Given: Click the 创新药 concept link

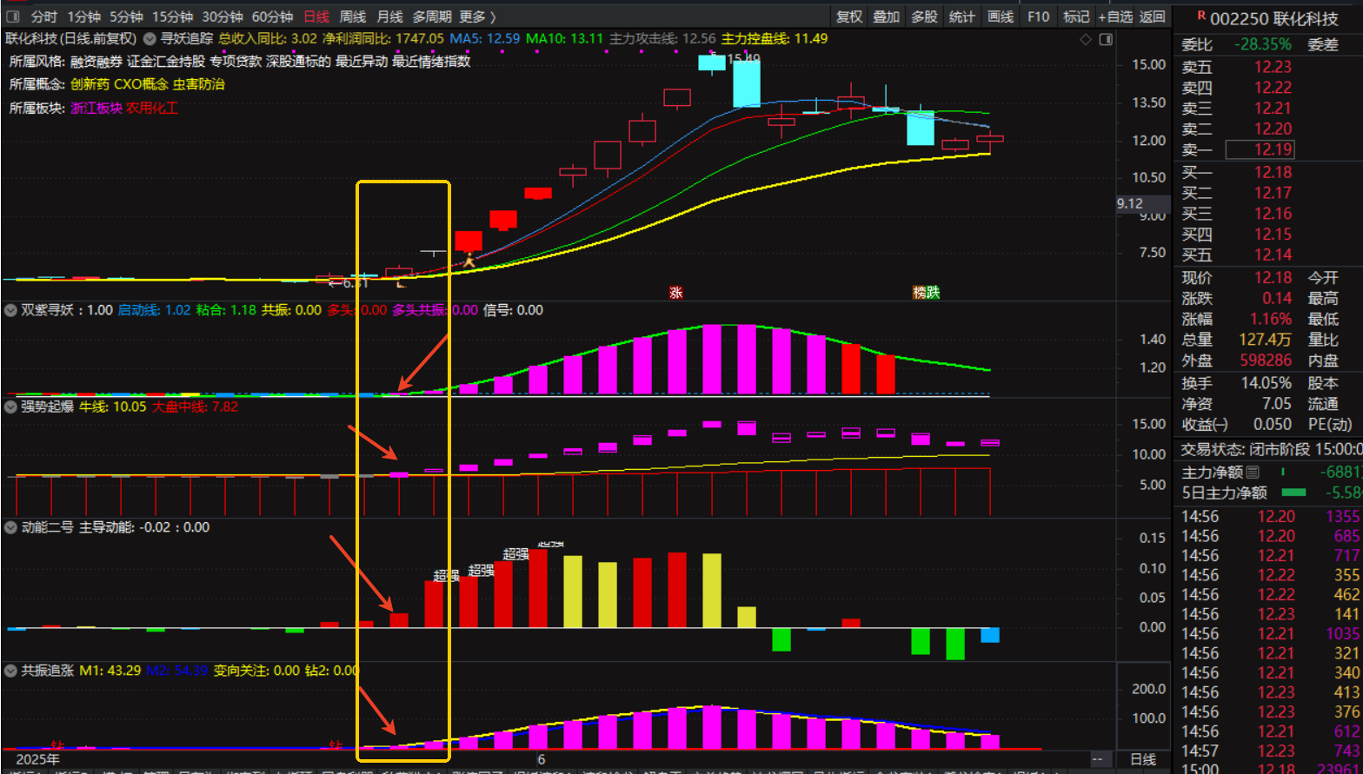Looking at the screenshot, I should (x=90, y=84).
